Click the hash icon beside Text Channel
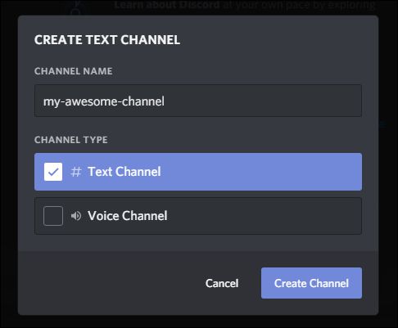398x328 pixels. pyautogui.click(x=75, y=172)
